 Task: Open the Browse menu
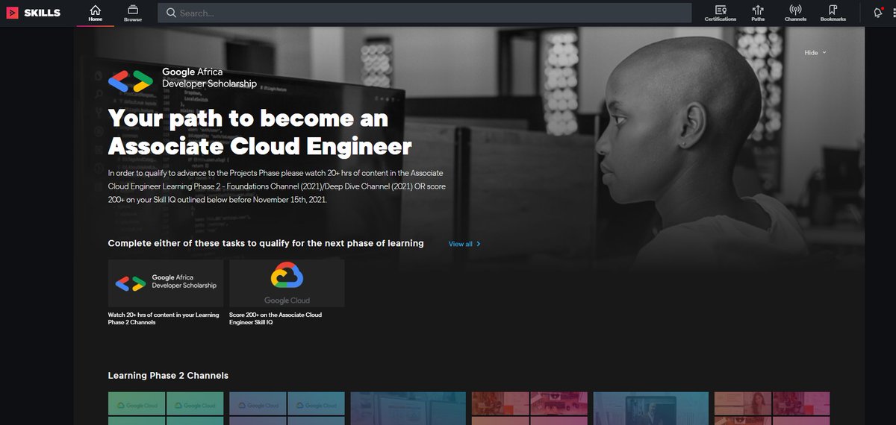[133, 13]
